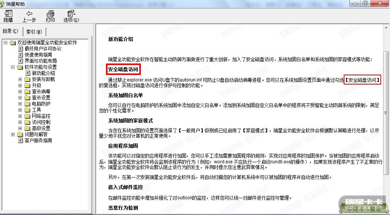Expand the 工具 tree node
Viewport: 390px width, 215px height.
click(20, 110)
